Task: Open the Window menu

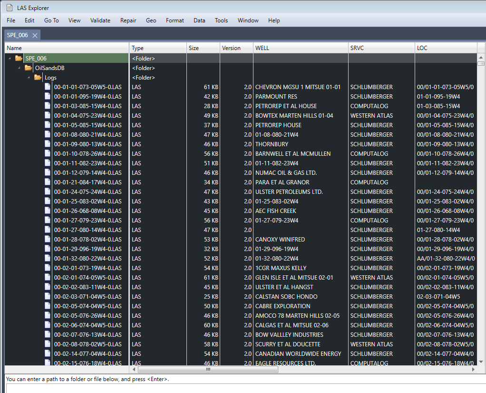Action: tap(248, 20)
